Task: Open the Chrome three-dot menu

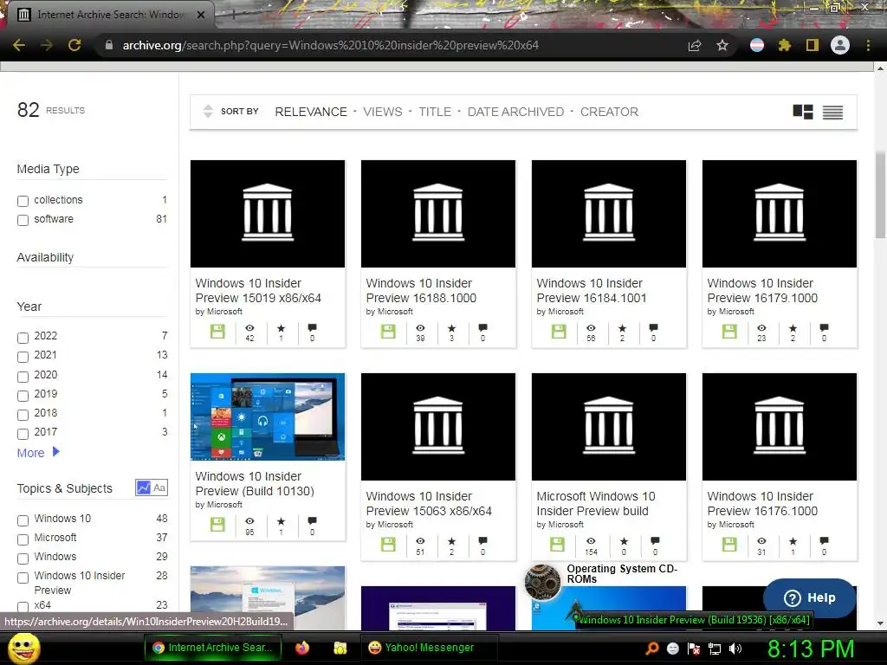Action: (x=868, y=45)
